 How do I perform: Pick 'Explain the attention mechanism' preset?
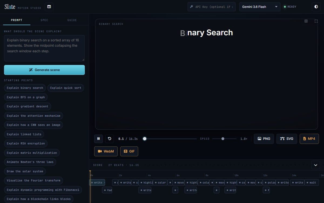click(x=33, y=116)
